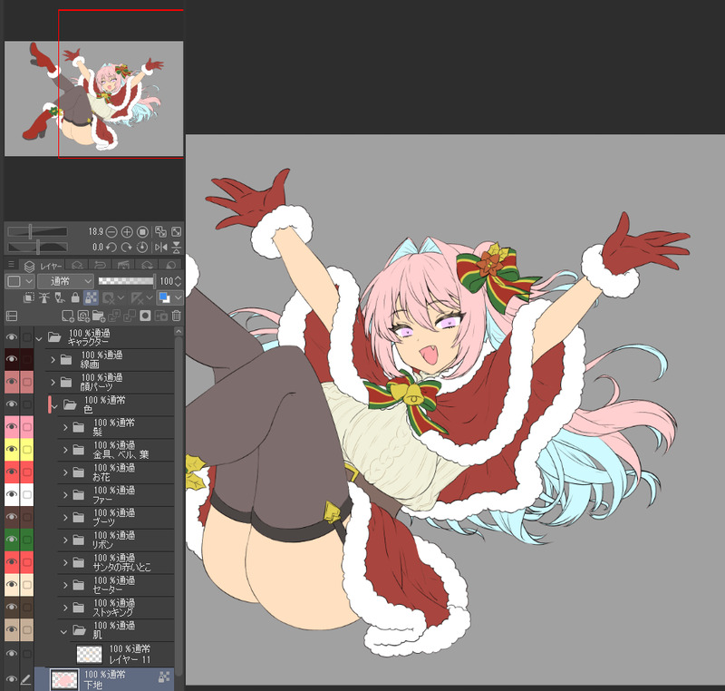Create a new layer folder
This screenshot has height=691, width=725.
[99, 316]
